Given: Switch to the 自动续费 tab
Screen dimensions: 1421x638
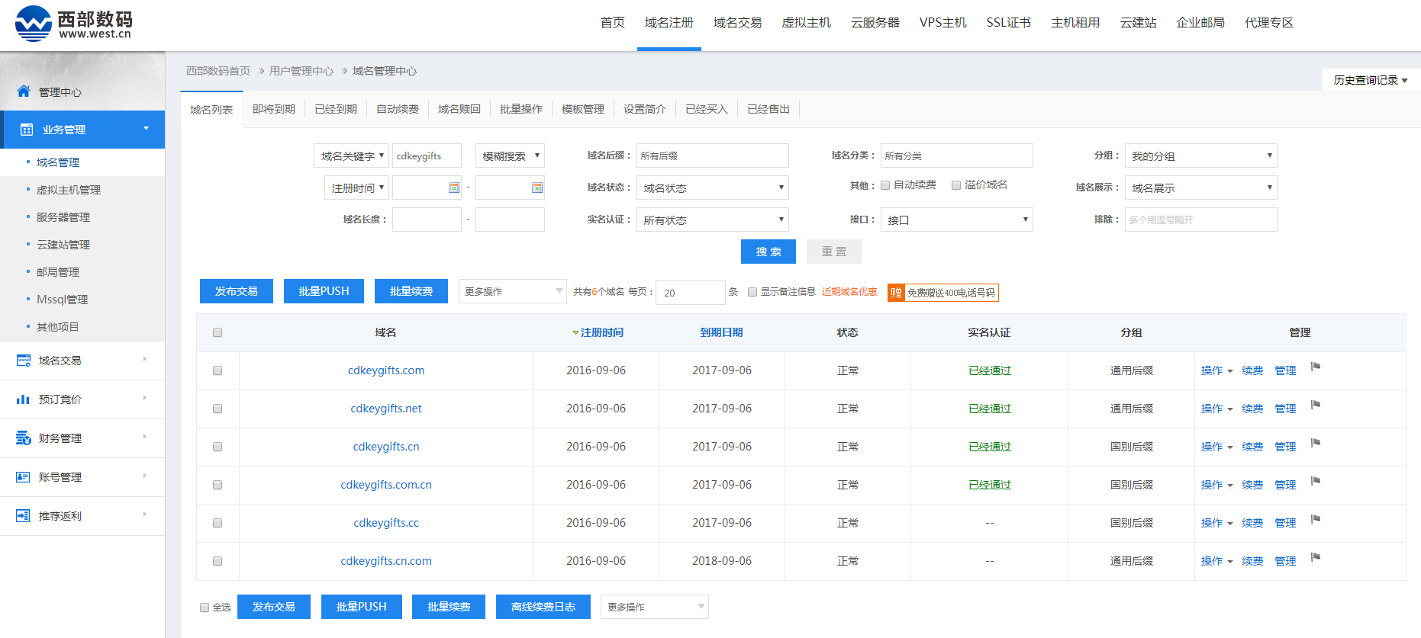Looking at the screenshot, I should [398, 109].
